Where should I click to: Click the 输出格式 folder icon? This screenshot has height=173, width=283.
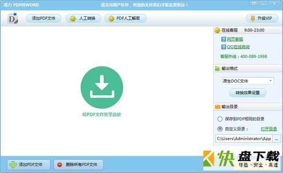click(x=217, y=68)
